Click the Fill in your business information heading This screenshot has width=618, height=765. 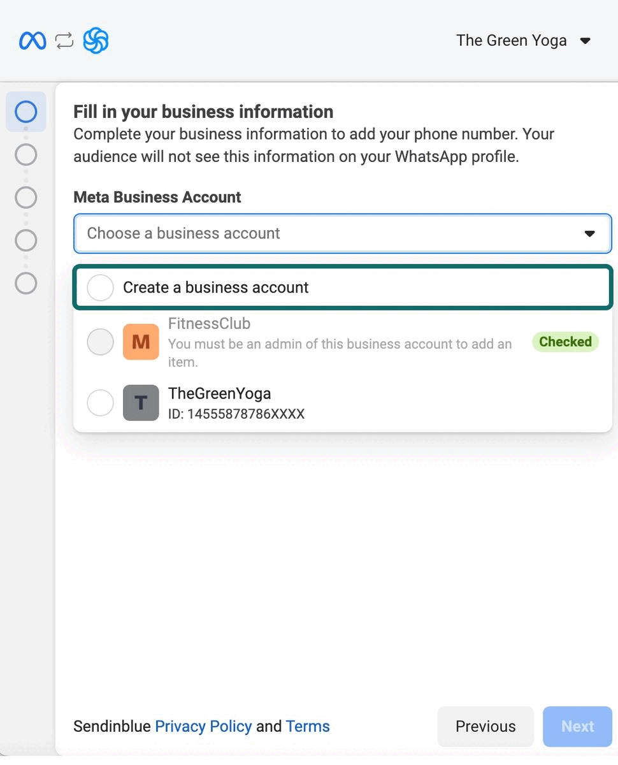[203, 112]
